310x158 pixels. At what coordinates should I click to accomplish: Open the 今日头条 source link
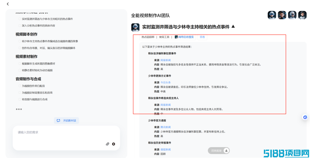tap(166, 82)
